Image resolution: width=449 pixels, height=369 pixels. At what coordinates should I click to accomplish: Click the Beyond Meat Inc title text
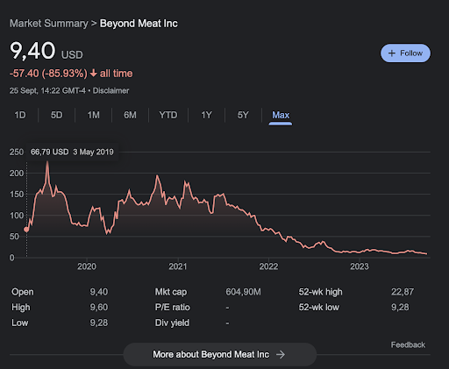coord(139,24)
